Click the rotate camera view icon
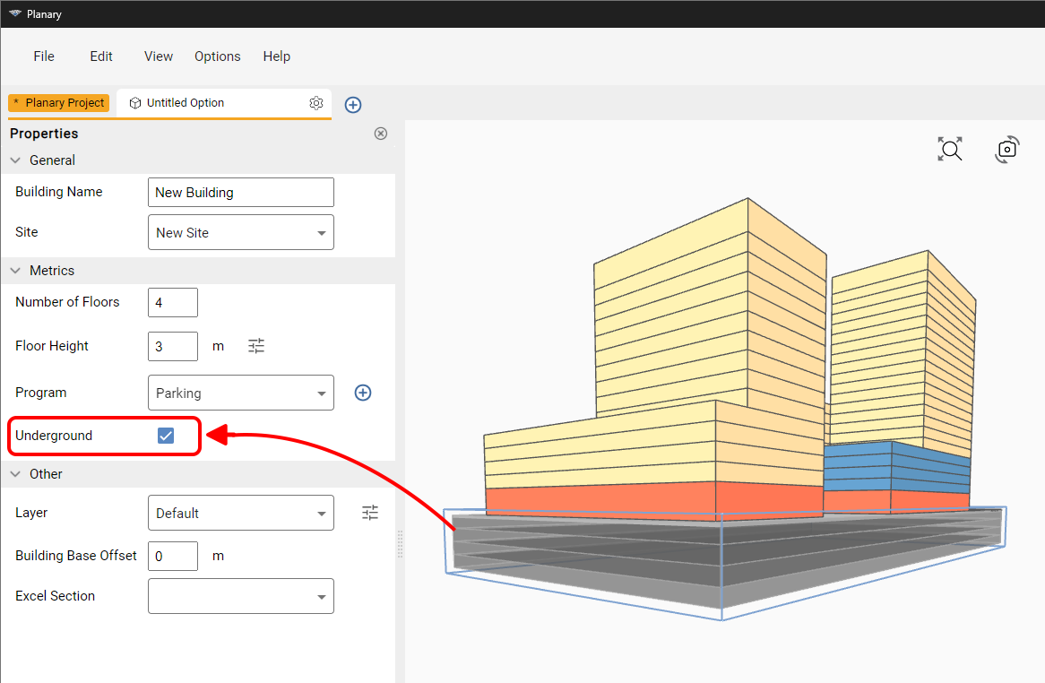1045x683 pixels. click(1007, 149)
